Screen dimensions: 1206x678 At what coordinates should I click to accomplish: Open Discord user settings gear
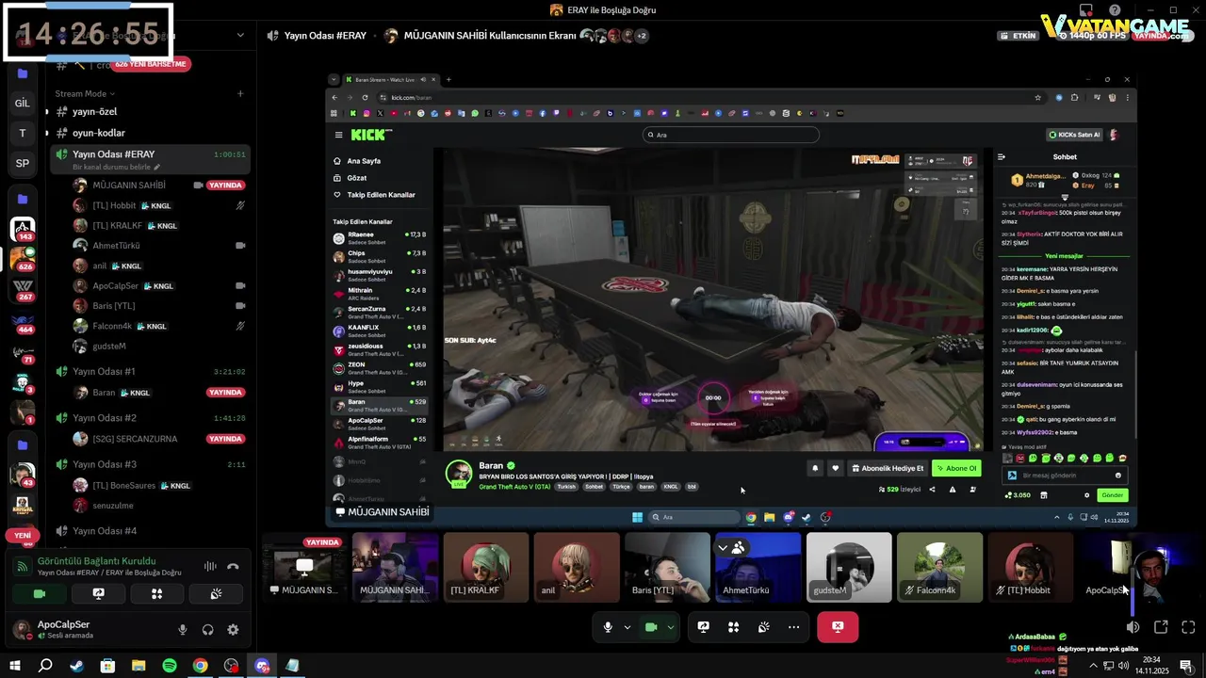[233, 630]
